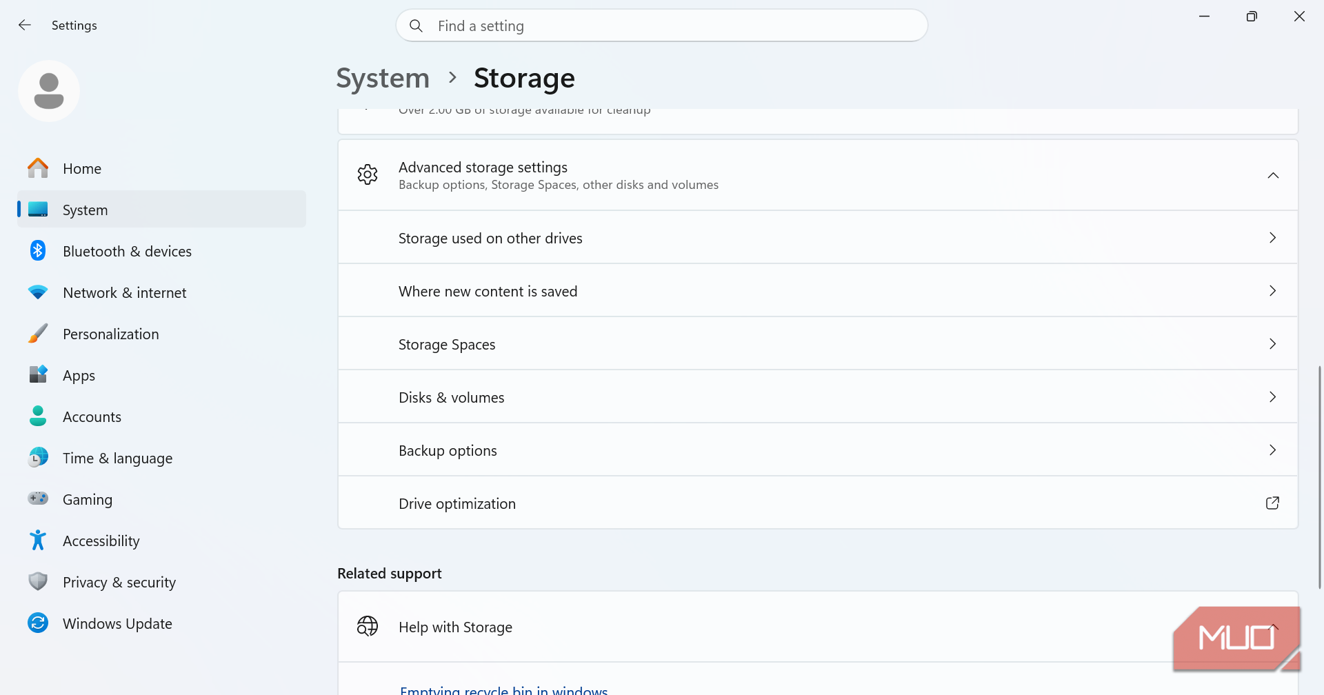Click Help with Storage label
The height and width of the screenshot is (695, 1324).
coord(455,627)
